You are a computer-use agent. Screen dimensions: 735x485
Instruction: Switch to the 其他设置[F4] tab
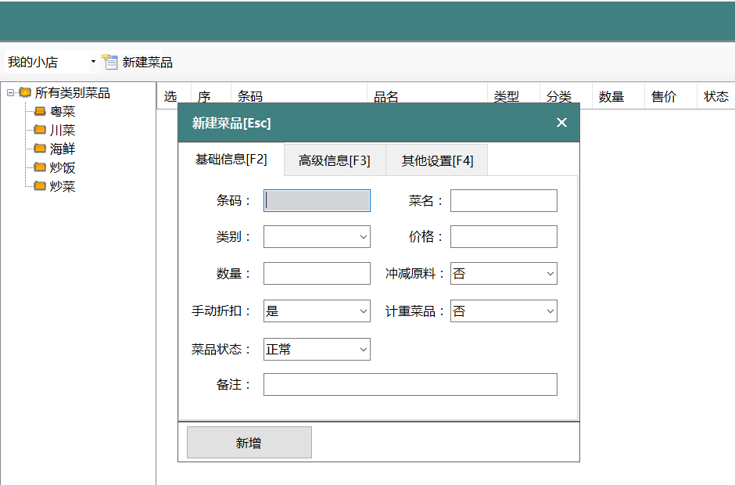(437, 161)
